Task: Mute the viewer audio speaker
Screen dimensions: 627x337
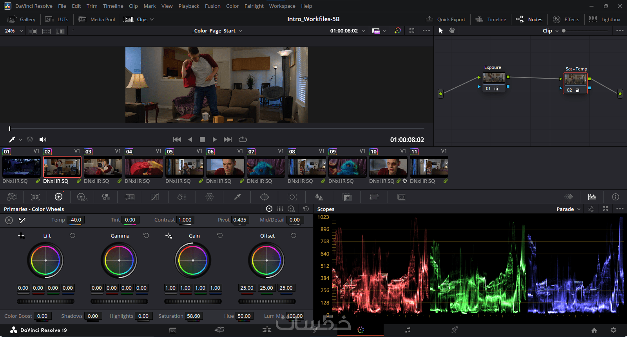Action: 43,139
